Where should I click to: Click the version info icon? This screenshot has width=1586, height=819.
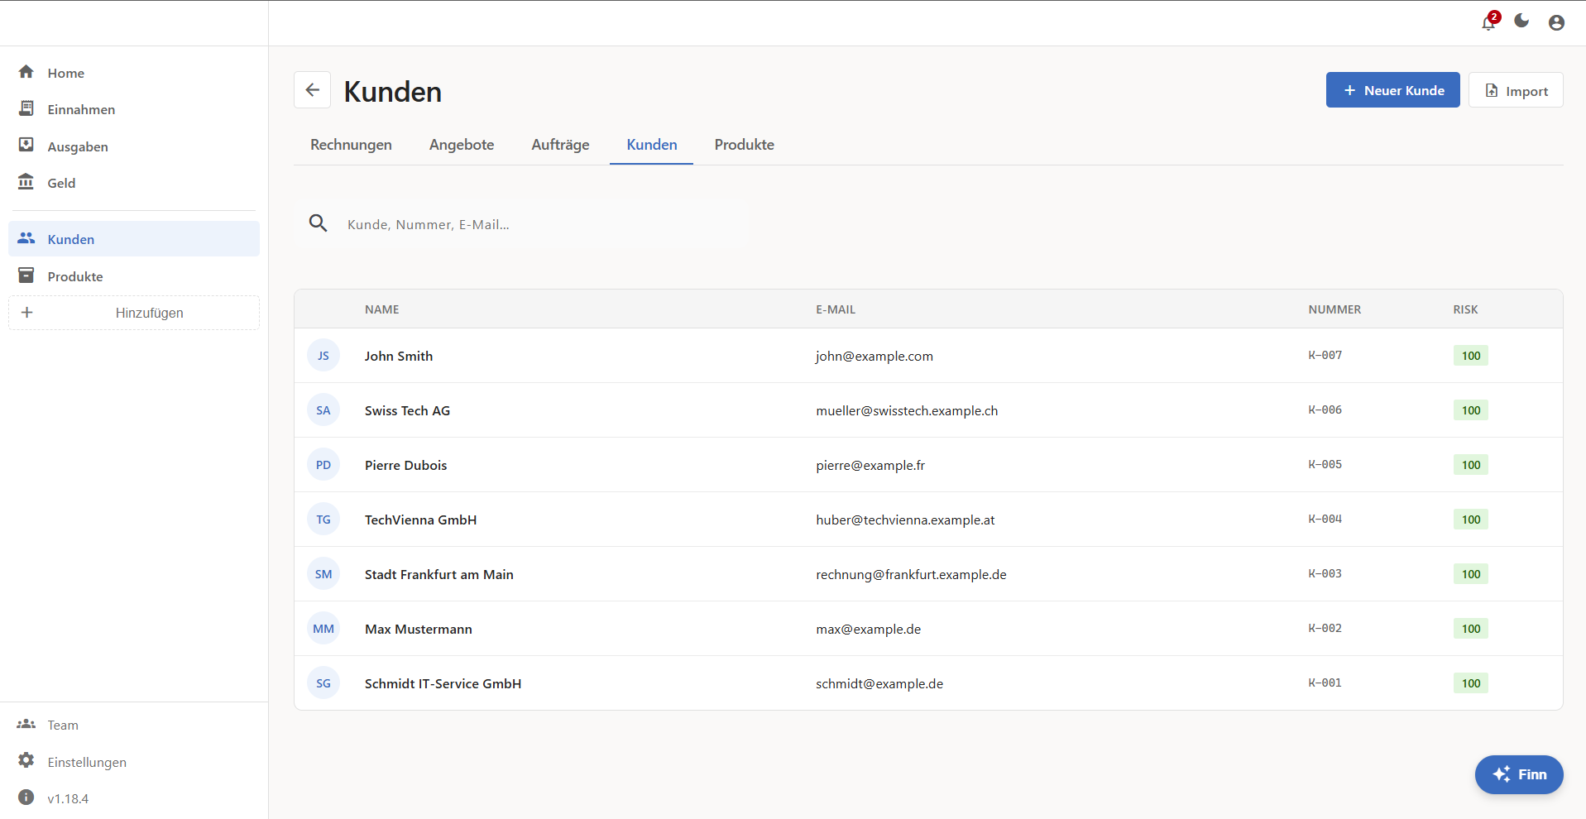26,797
